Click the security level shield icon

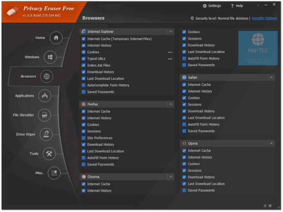tap(192, 19)
